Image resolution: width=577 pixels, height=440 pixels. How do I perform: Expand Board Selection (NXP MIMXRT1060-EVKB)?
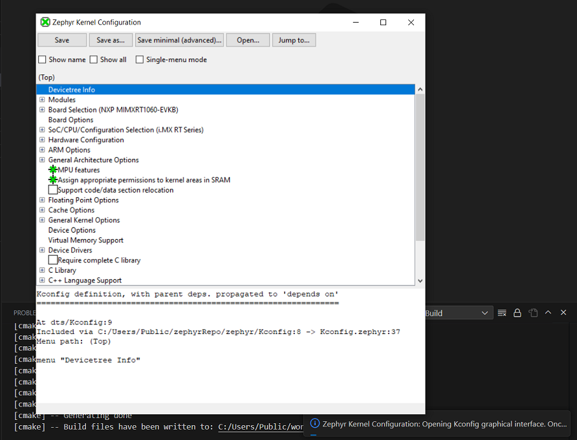[42, 109]
